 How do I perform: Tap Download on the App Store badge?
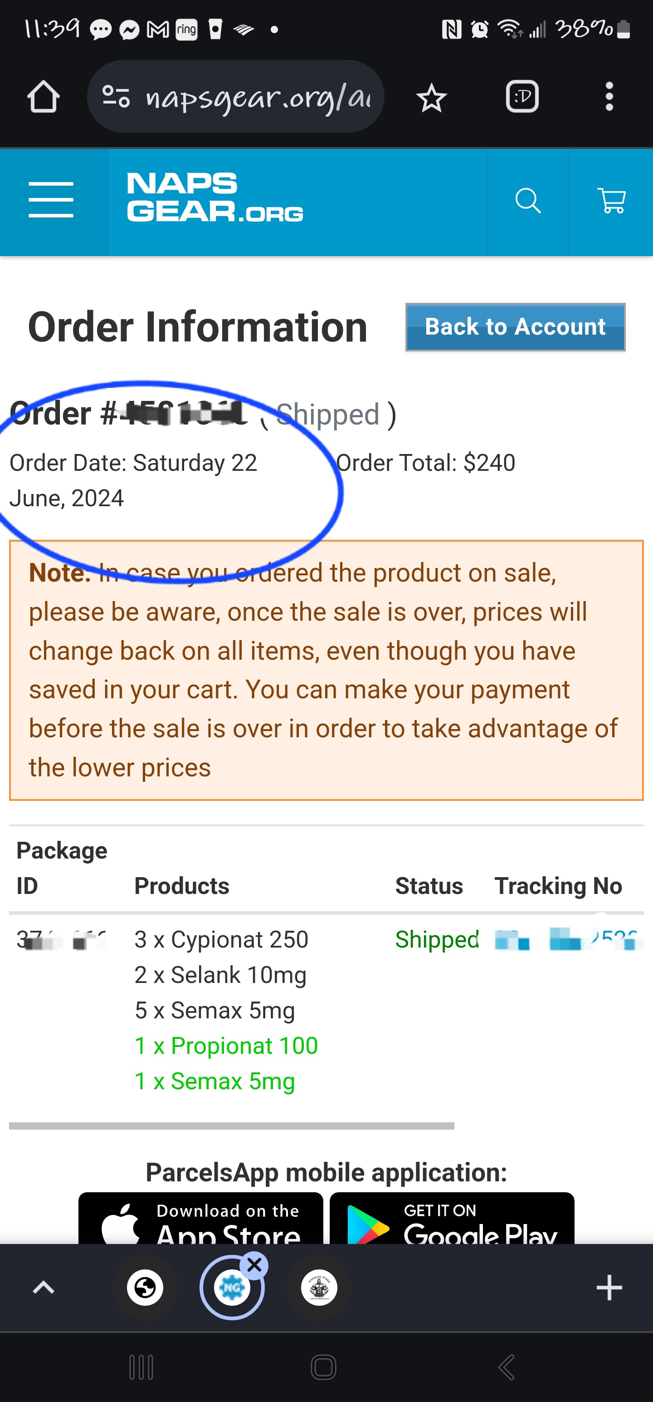pos(200,1219)
